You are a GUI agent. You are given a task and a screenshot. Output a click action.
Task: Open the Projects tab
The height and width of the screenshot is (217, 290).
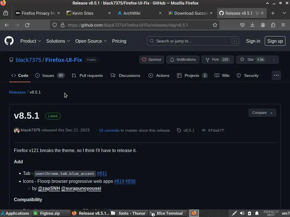192,75
